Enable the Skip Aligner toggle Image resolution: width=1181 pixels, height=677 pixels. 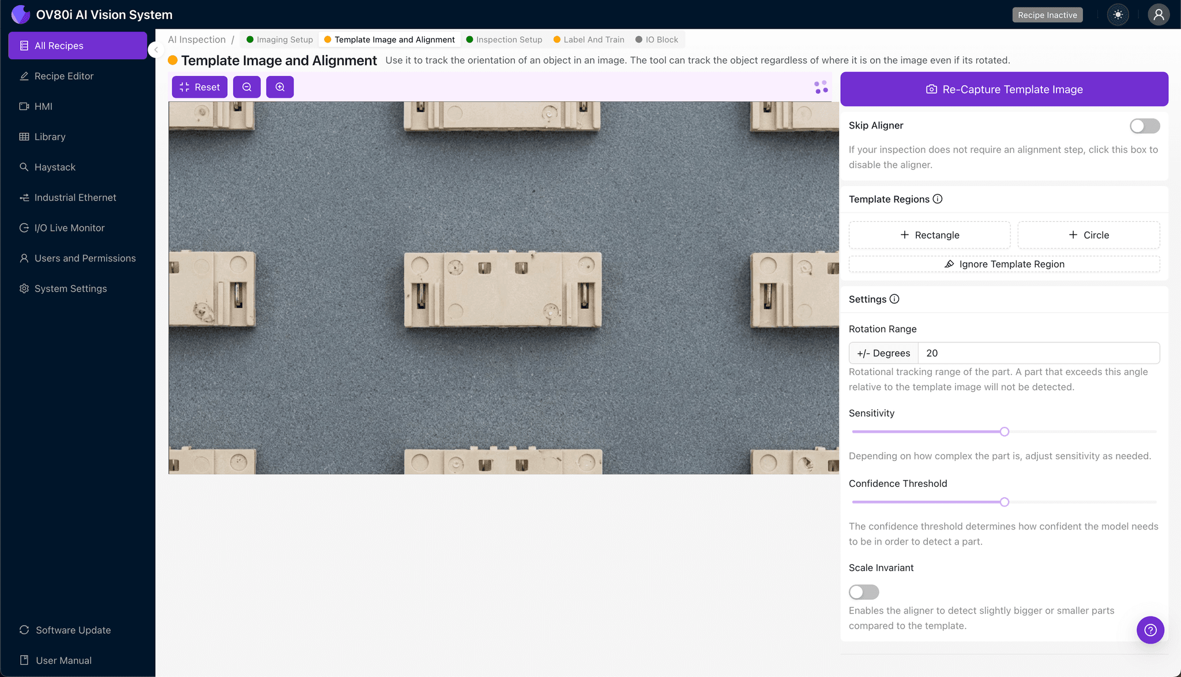tap(1145, 126)
